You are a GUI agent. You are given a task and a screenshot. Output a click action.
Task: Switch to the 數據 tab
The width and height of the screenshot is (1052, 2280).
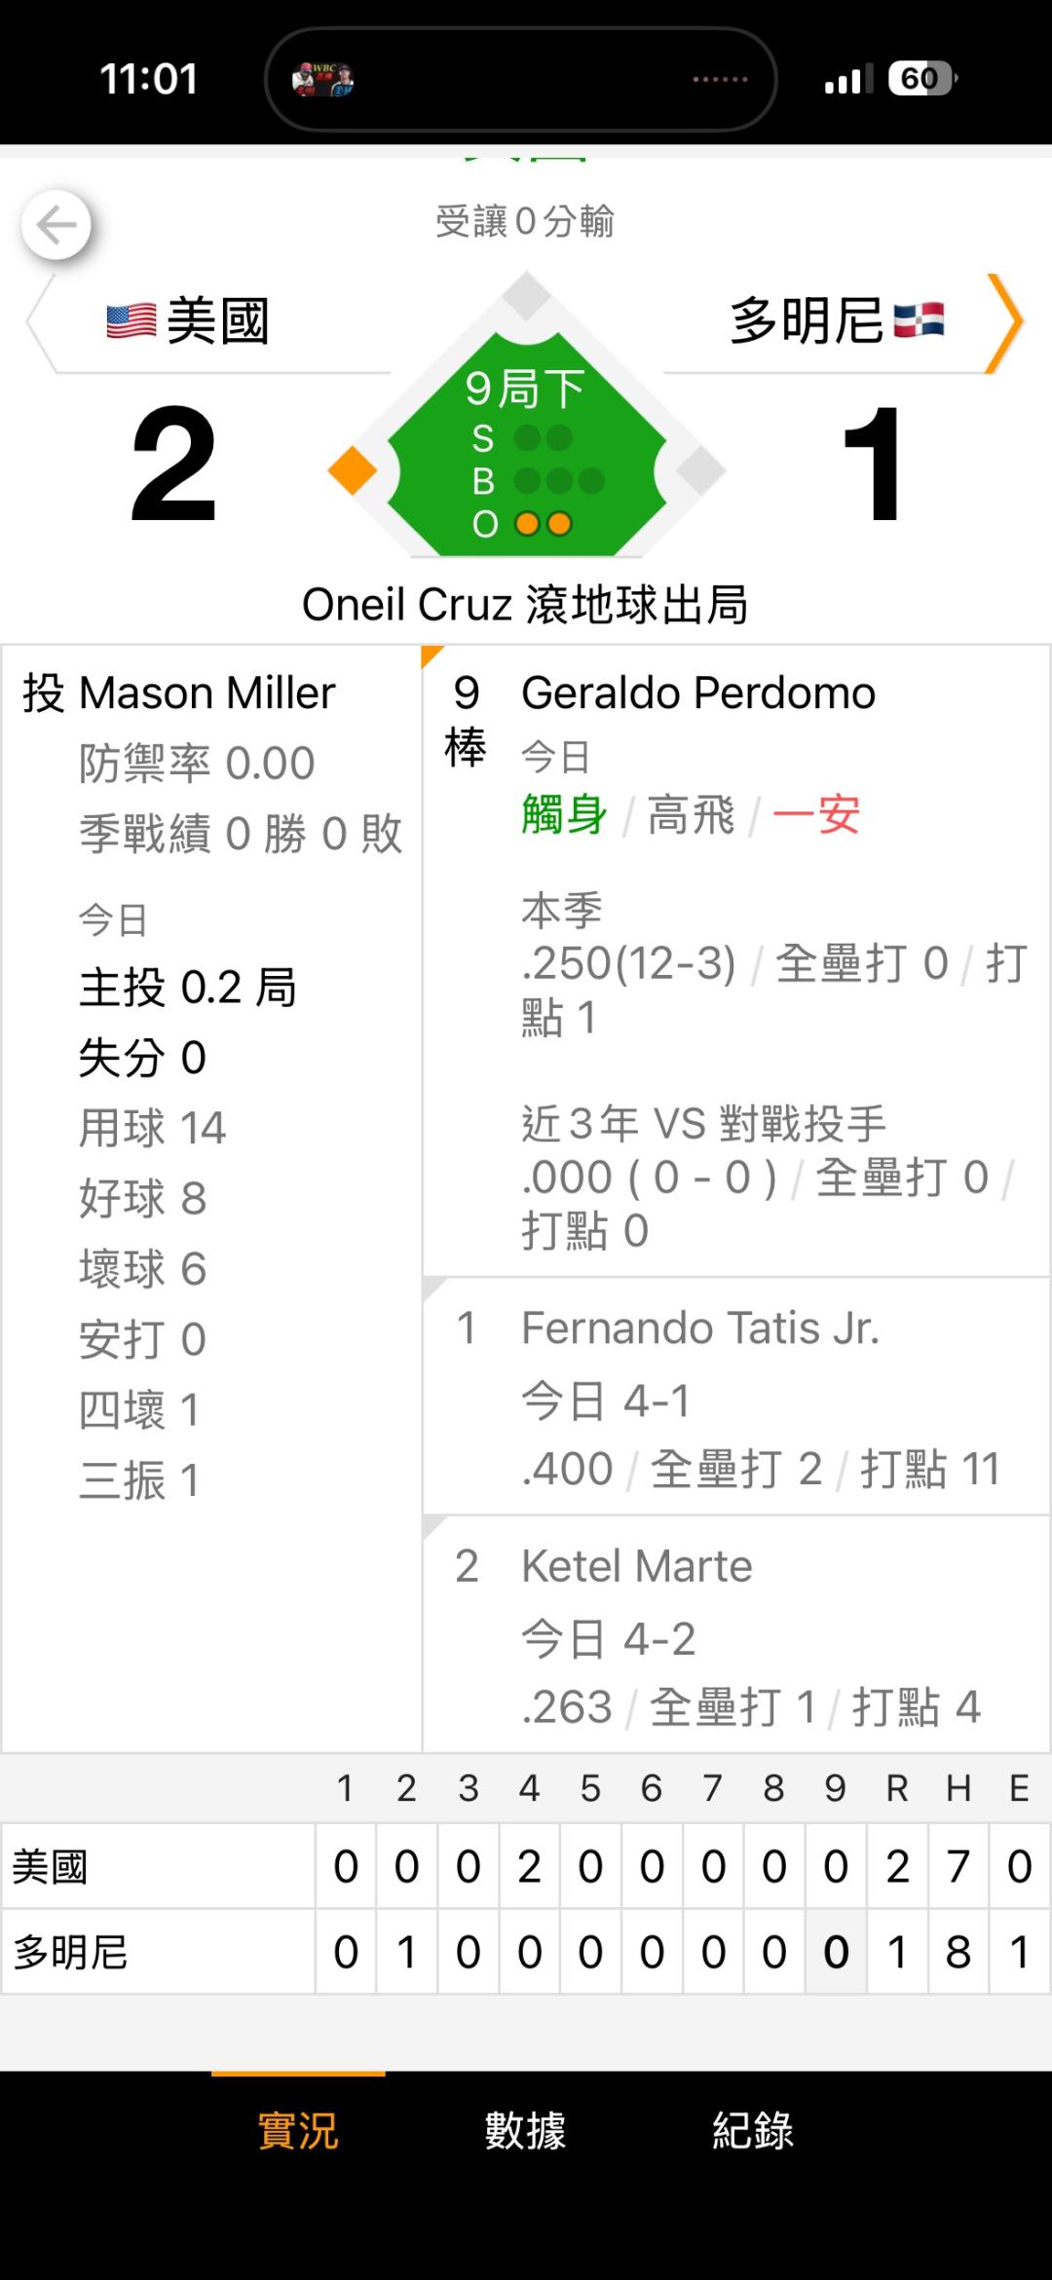(x=525, y=2130)
